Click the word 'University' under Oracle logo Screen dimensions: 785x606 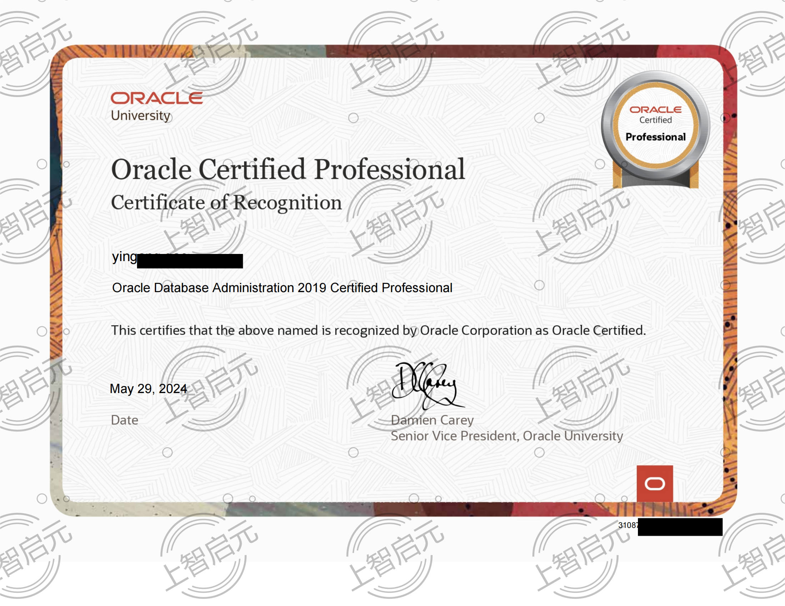(141, 116)
